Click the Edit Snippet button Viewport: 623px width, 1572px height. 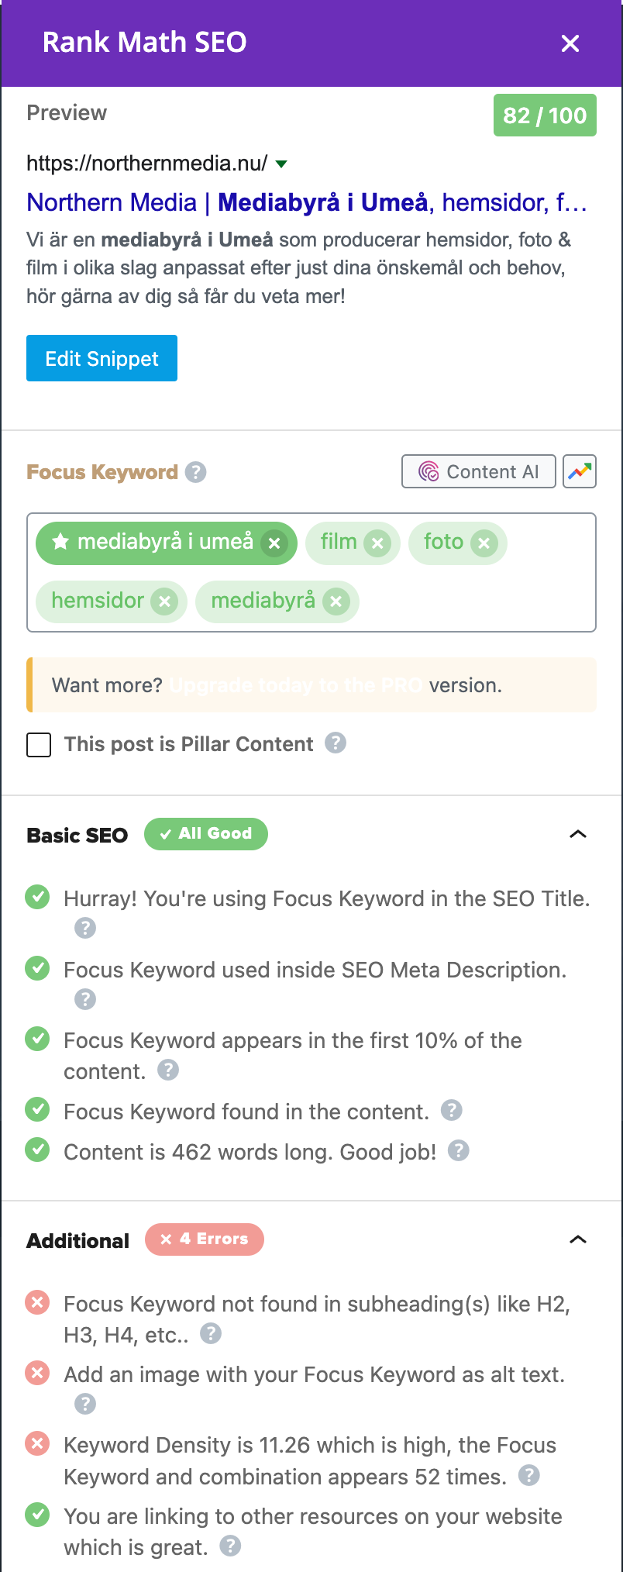point(102,358)
